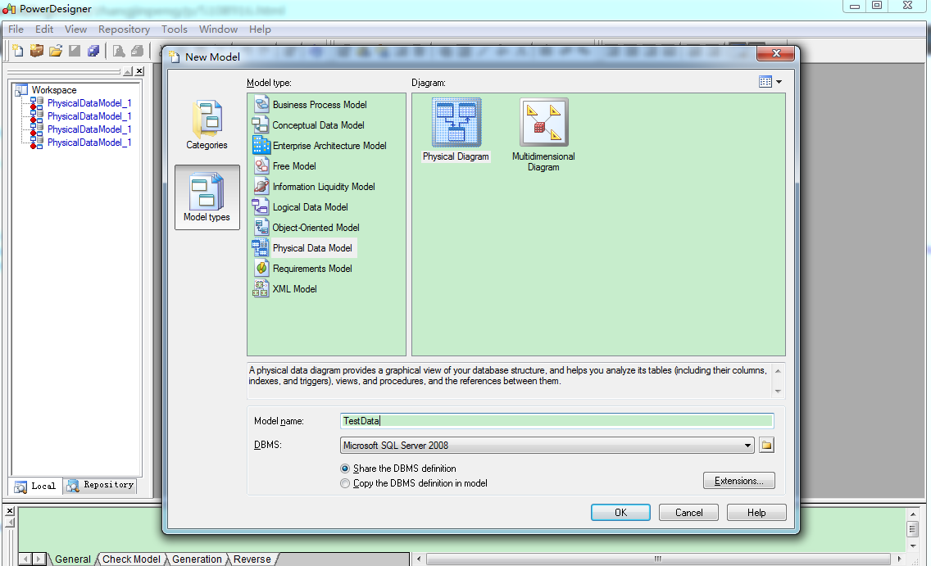Screen dimensions: 931x566
Task: Click the browser panel collapse arrow
Action: 128,71
